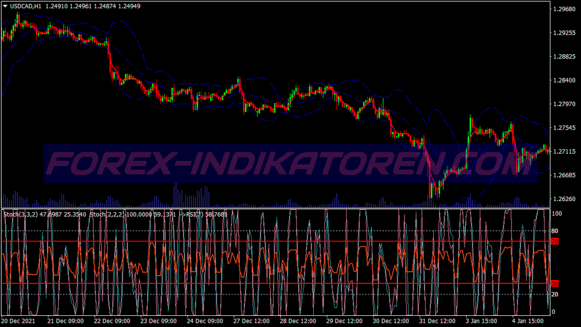This screenshot has height=327, width=581.
Task: Click the 3 Jan 15:00 time label
Action: pos(482,321)
